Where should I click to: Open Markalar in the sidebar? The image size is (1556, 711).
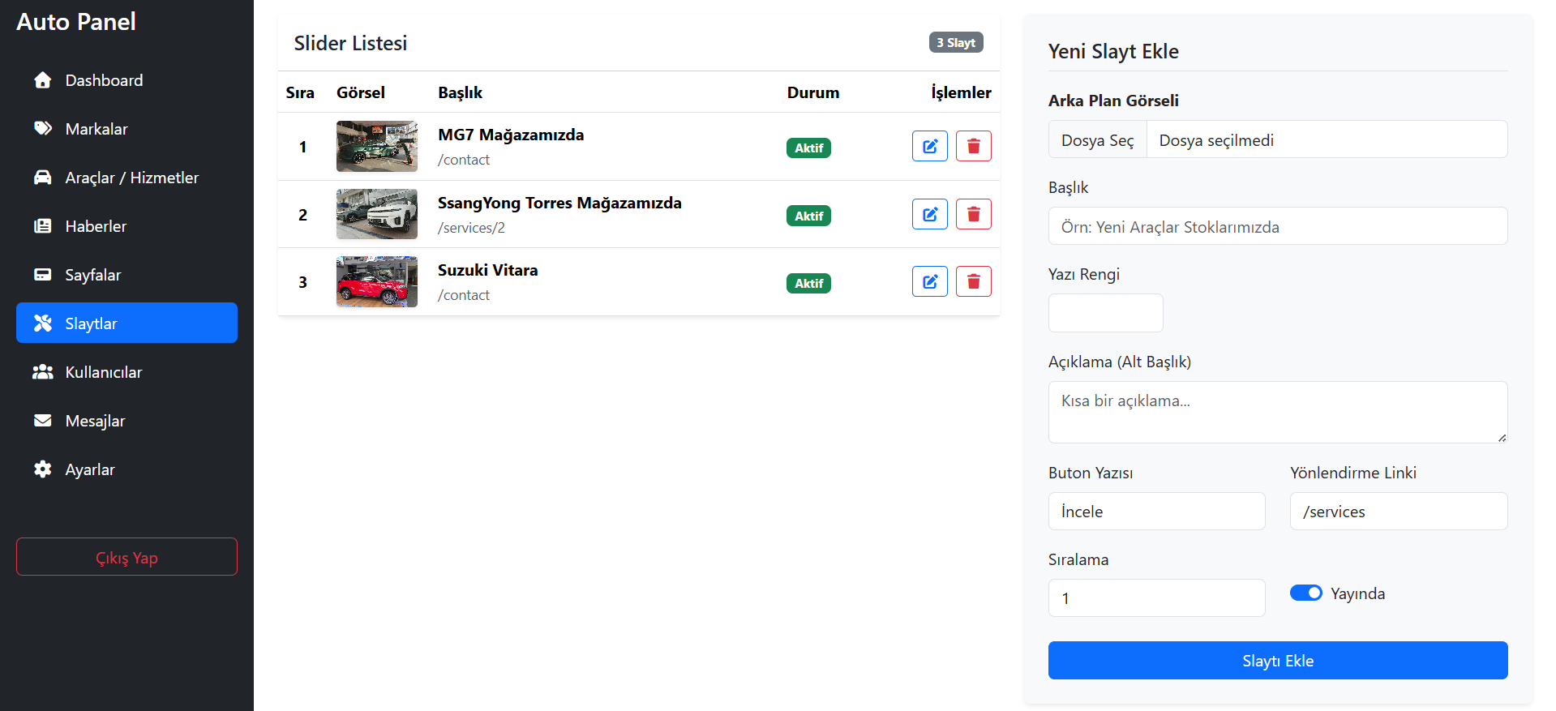tap(96, 129)
